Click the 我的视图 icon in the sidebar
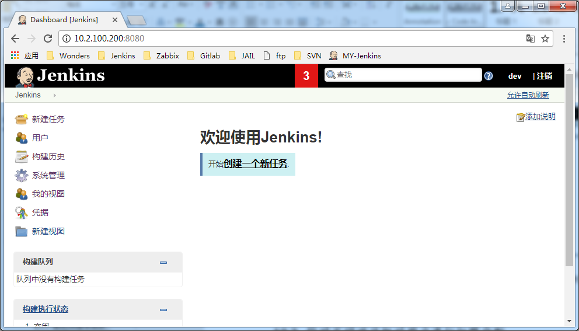 [x=22, y=194]
